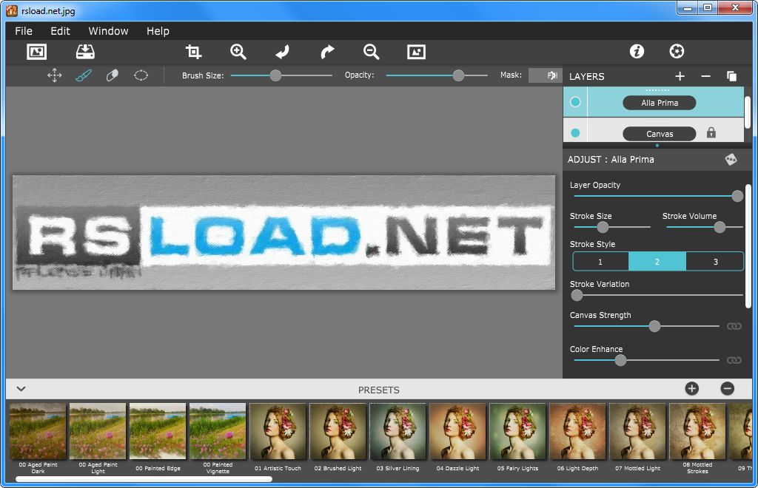Image resolution: width=758 pixels, height=488 pixels.
Task: Click the Color Enhance slider handle
Action: click(x=621, y=360)
